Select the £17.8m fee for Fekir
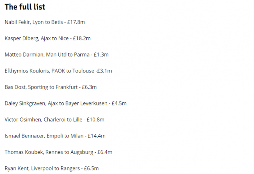The height and width of the screenshot is (174, 254). click(x=76, y=22)
